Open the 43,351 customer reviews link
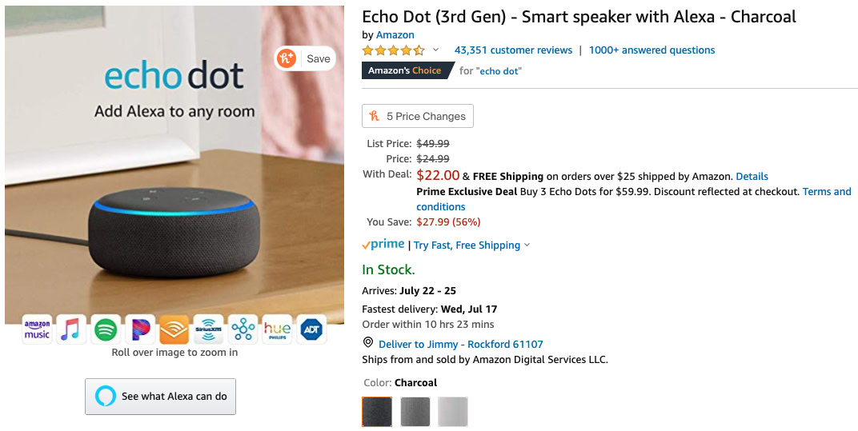858x431 pixels. 513,50
